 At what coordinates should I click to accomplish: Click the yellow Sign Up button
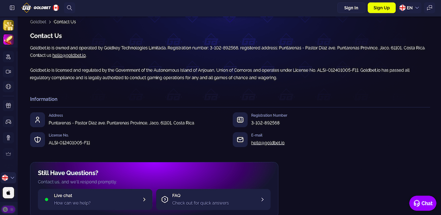[x=382, y=8]
